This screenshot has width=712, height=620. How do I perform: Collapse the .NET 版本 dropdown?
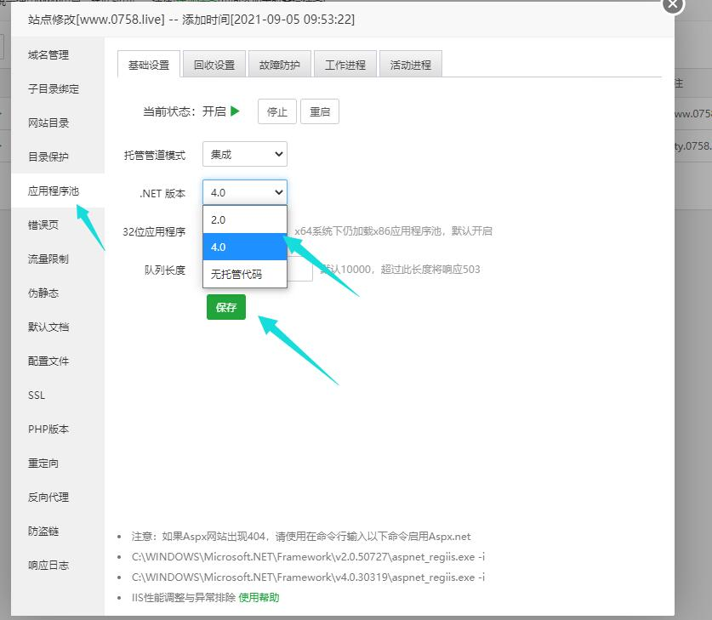pos(245,193)
